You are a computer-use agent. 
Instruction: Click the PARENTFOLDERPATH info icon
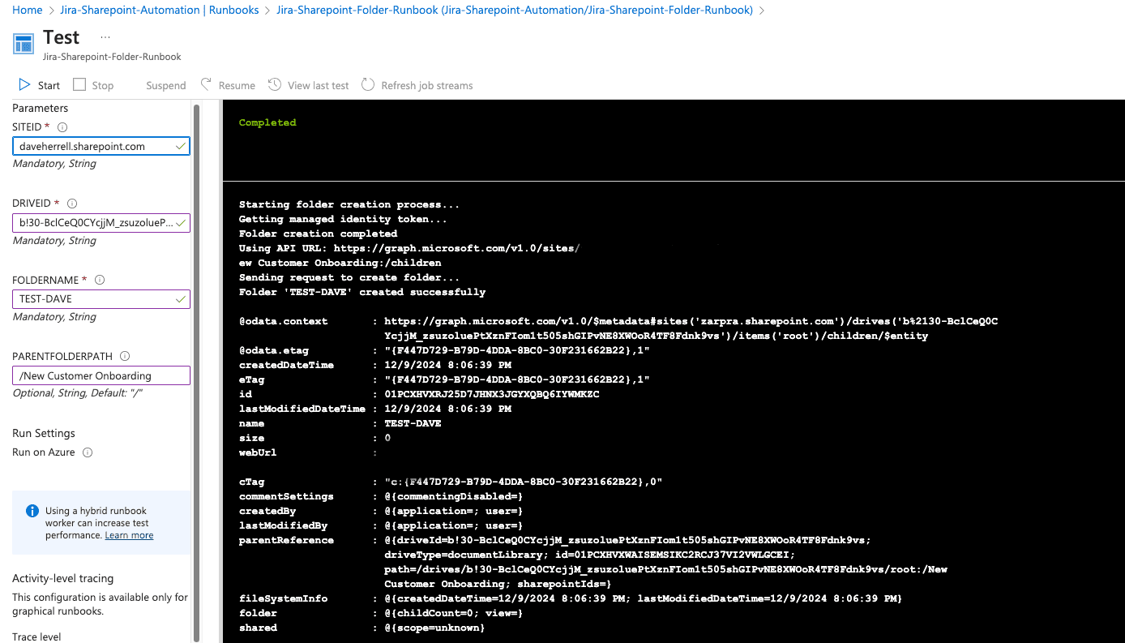(x=126, y=357)
